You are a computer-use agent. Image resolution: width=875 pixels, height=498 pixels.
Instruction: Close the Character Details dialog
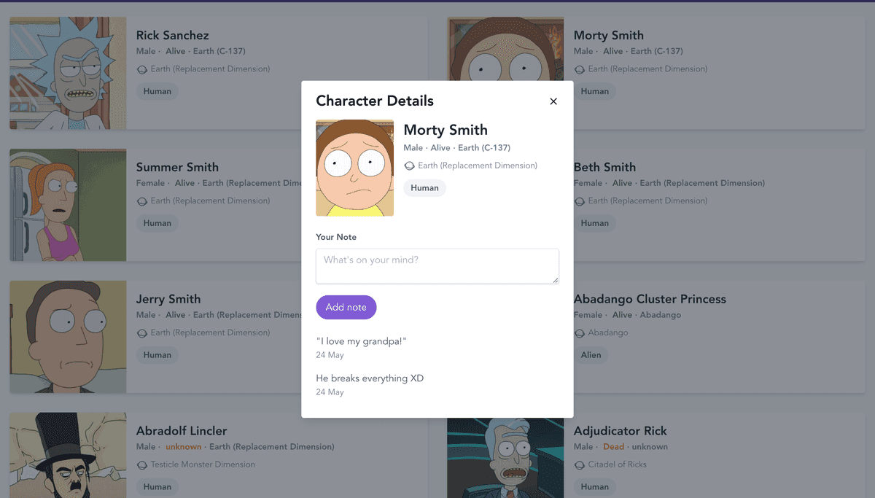tap(553, 101)
